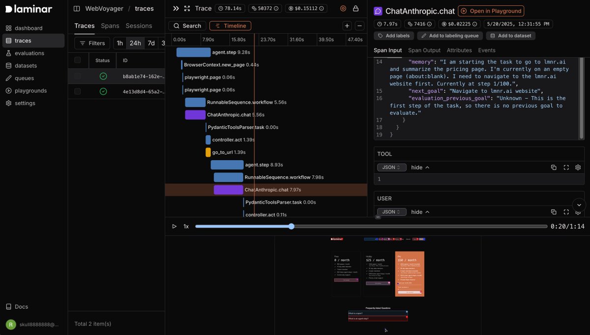Expand trace to fullscreen
Image resolution: width=590 pixels, height=335 pixels.
pos(187,8)
